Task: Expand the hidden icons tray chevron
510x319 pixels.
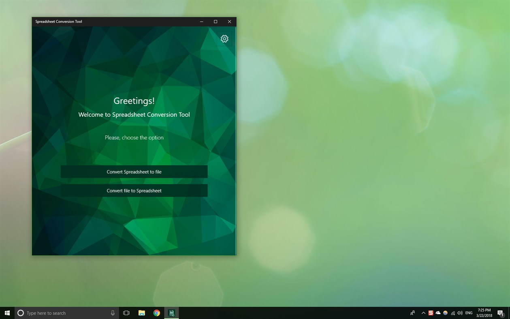Action: [x=423, y=313]
